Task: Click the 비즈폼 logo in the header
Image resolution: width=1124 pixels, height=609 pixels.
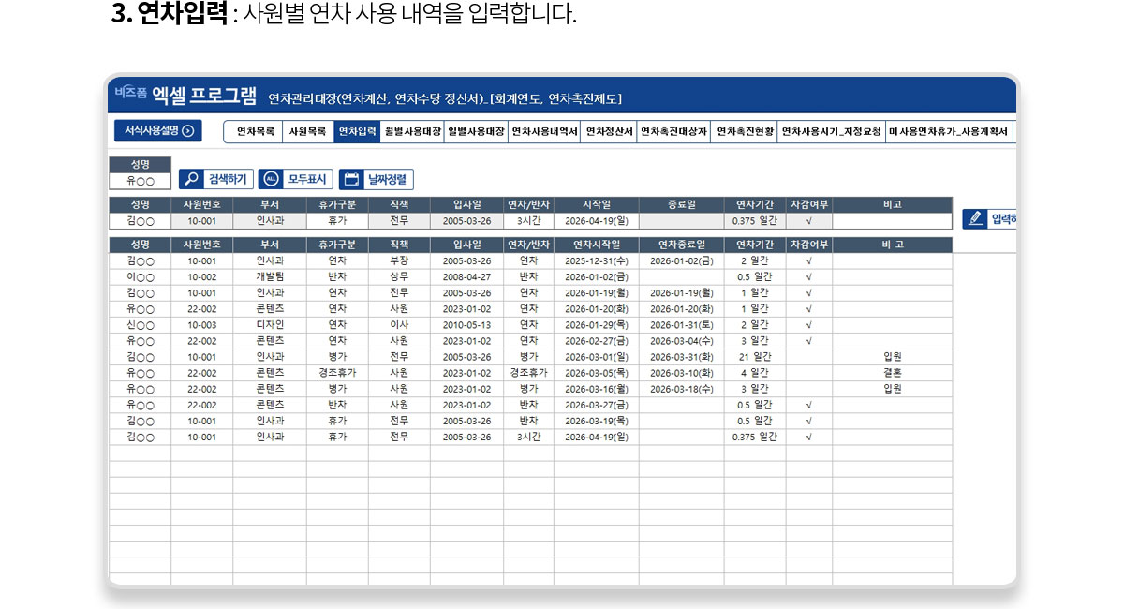Action: click(130, 94)
